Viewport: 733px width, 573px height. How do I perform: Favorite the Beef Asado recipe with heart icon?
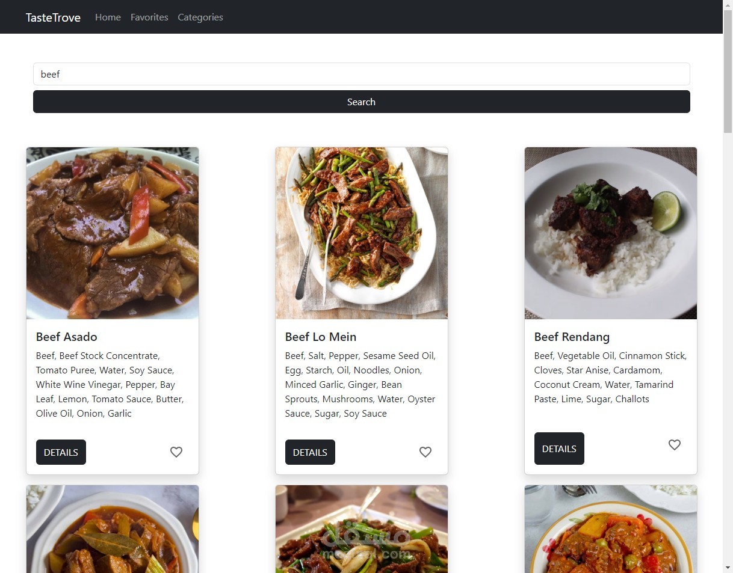176,452
